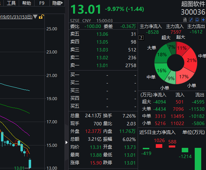Open the 帮助 menu
This screenshot has width=206, height=170.
point(27,3)
